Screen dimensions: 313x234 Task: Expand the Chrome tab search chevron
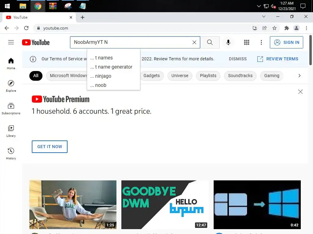pos(264,16)
